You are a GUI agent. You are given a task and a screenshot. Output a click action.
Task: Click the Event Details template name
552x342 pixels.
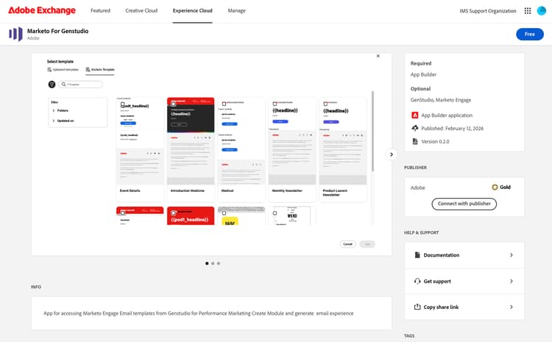pos(130,190)
